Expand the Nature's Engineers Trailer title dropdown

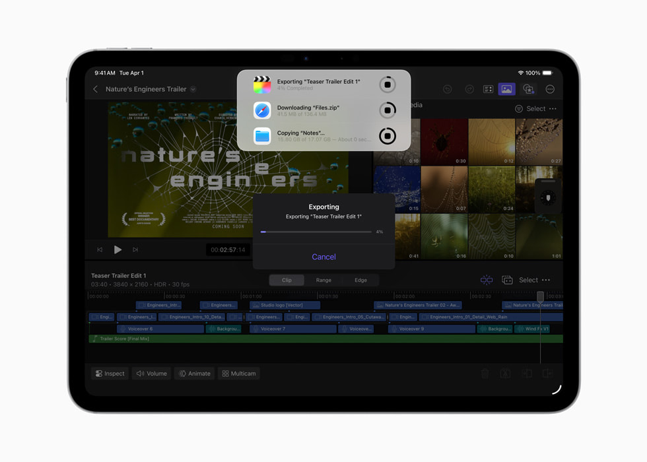pos(191,89)
